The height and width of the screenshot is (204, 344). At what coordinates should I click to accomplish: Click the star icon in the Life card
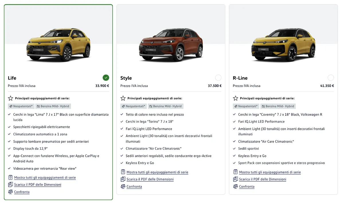pyautogui.click(x=11, y=98)
